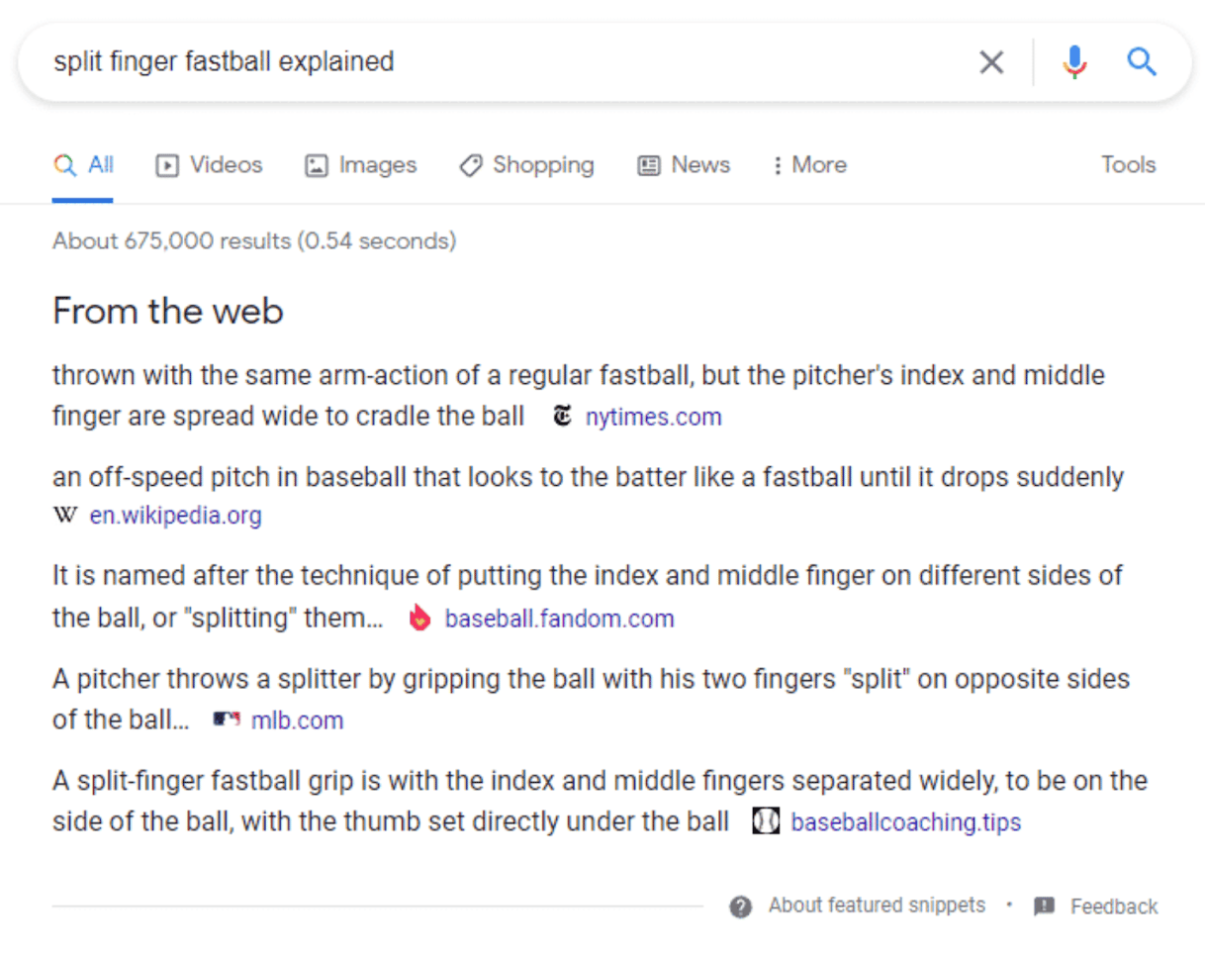Click the voice search microphone icon
Viewport: 1205px width, 956px height.
click(1075, 62)
